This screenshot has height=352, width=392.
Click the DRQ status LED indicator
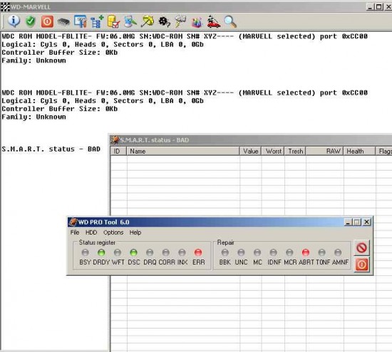(150, 252)
